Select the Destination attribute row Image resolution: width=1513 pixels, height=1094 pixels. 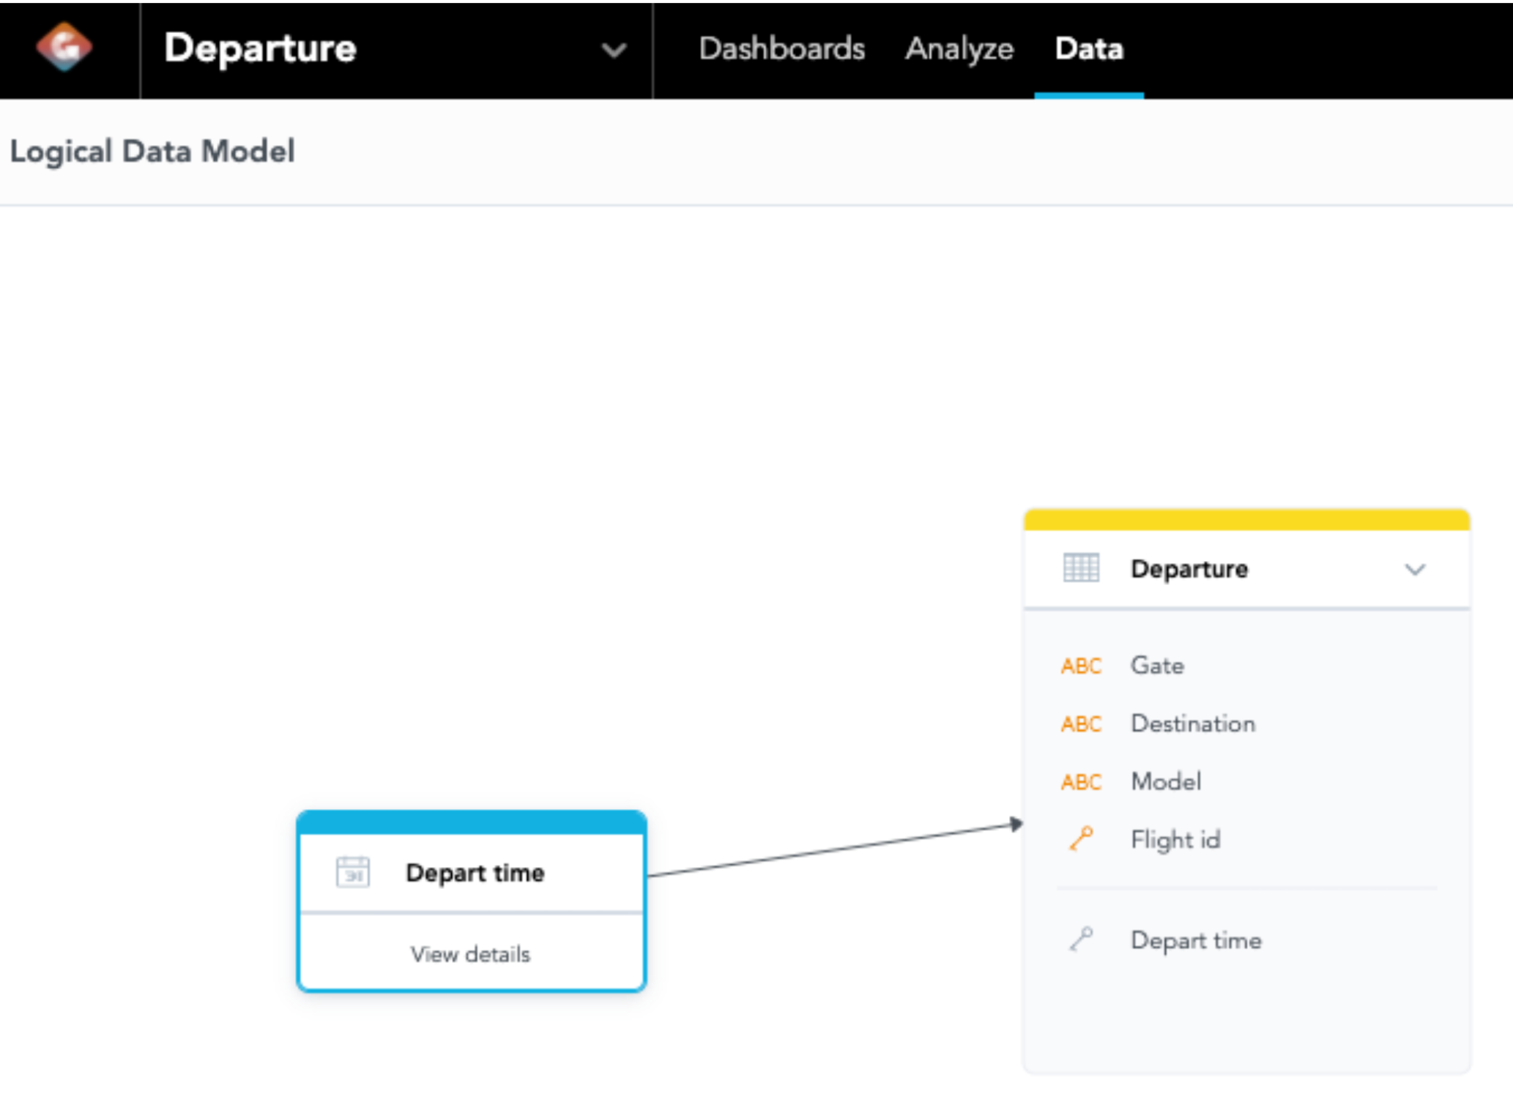(1192, 724)
